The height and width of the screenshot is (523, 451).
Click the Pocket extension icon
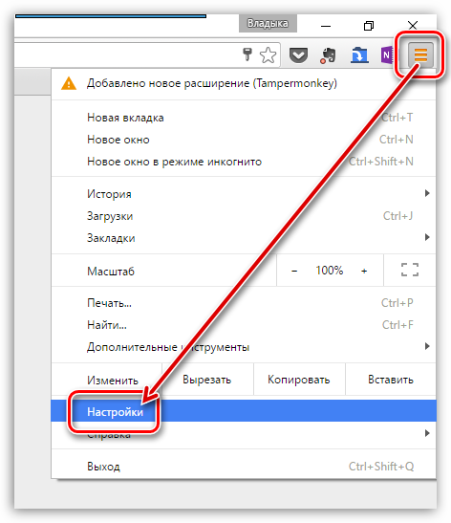coord(298,55)
